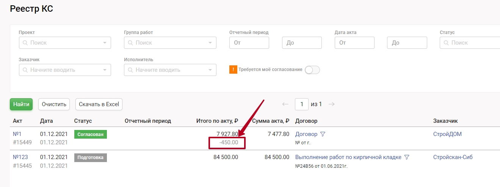500x187 pixels.
Task: Sort by Статус column header
Action: coord(83,121)
